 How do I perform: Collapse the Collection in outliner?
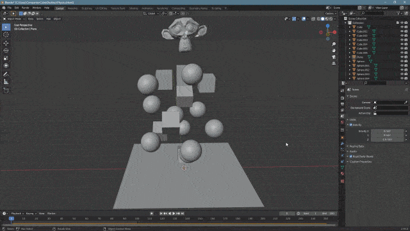pyautogui.click(x=346, y=23)
